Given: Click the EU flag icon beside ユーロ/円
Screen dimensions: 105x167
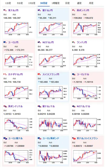Looking at the screenshot, I should [x=5, y=42].
